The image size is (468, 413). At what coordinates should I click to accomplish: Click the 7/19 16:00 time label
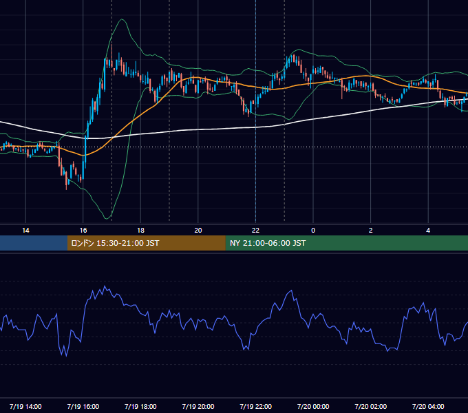click(x=83, y=406)
